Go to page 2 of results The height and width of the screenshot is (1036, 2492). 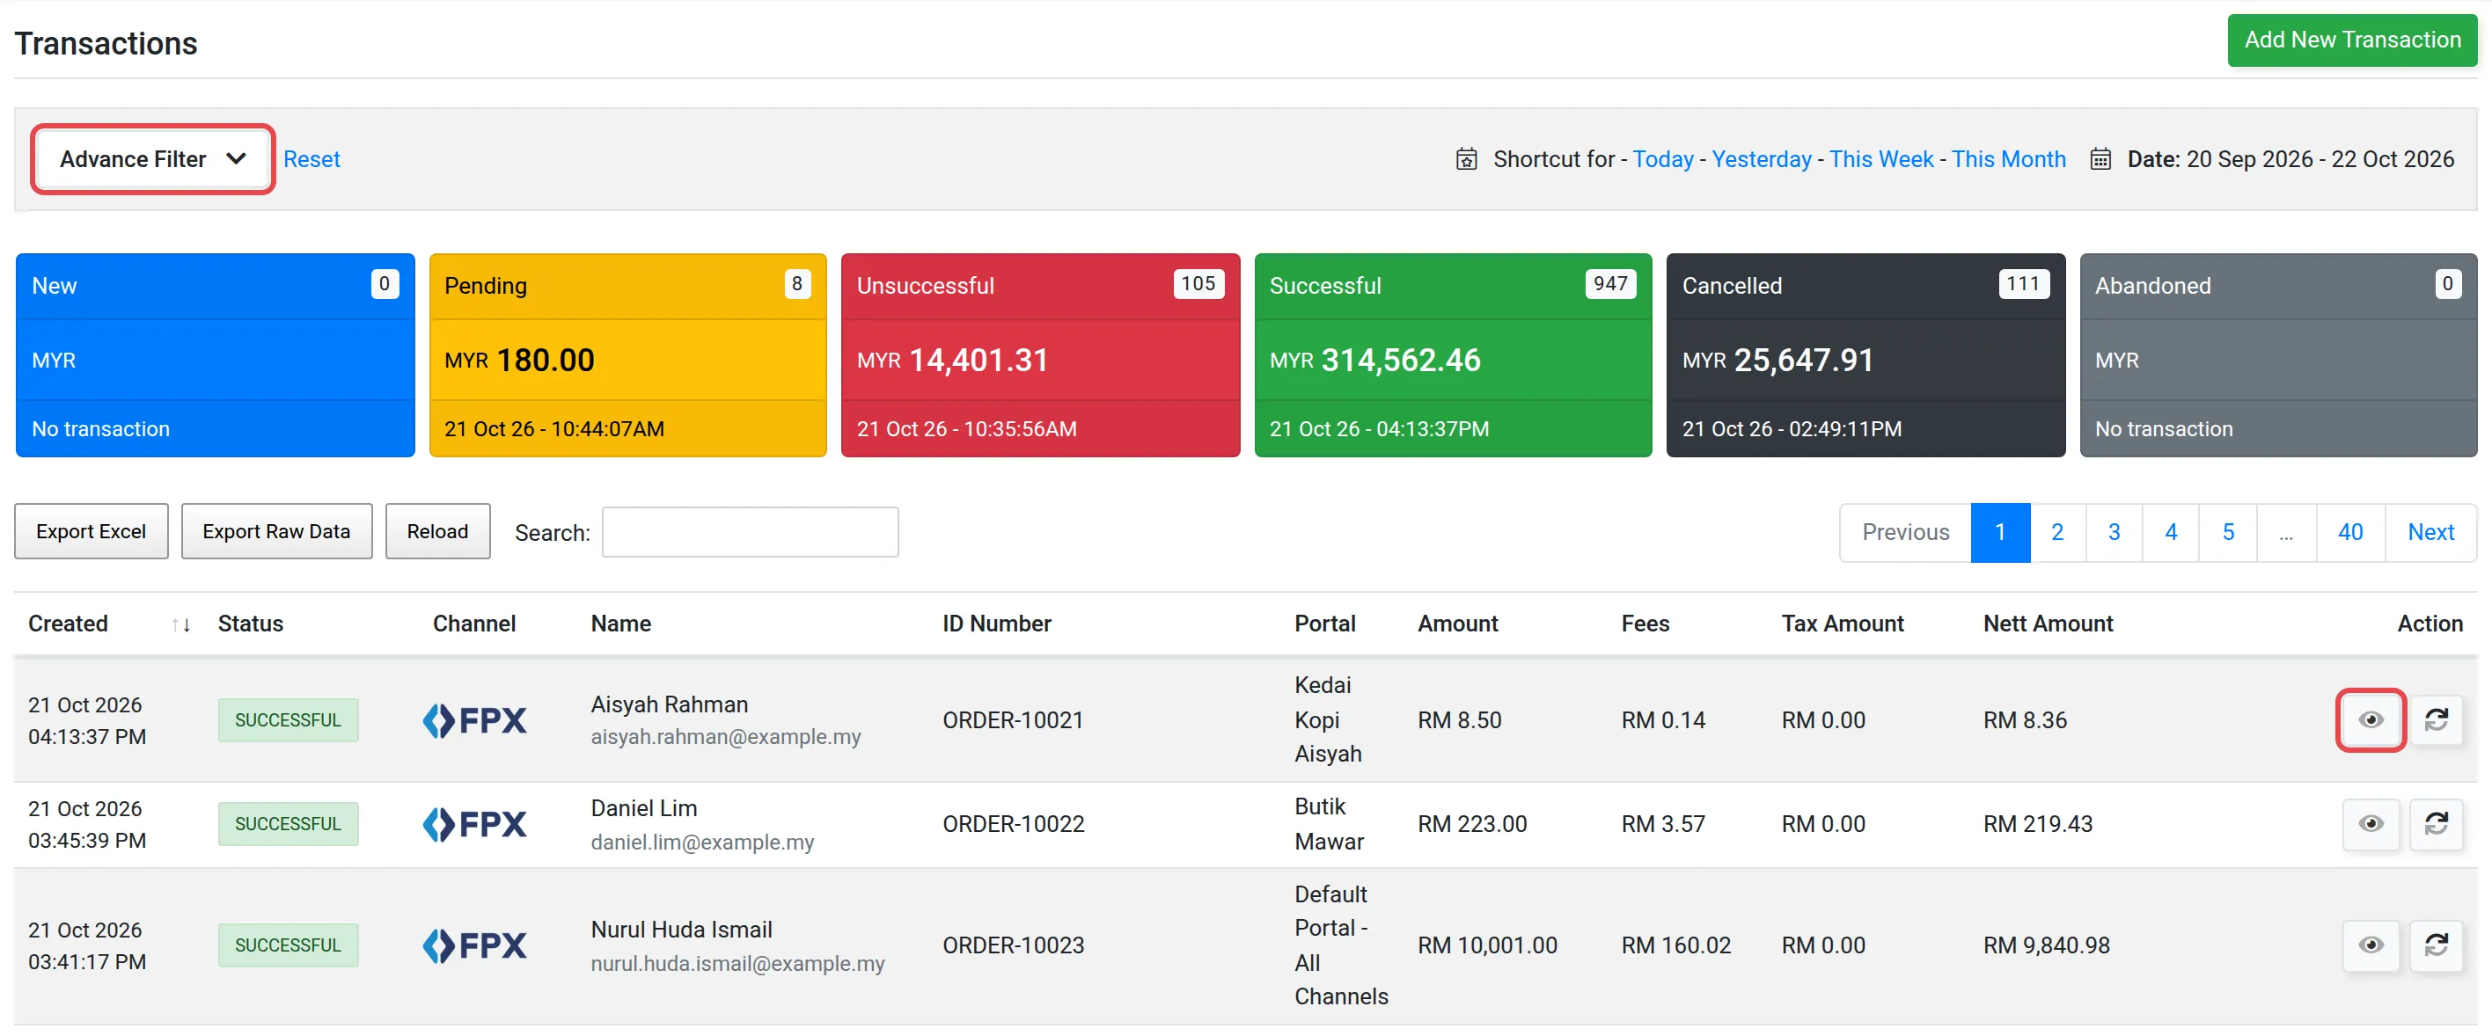2056,531
